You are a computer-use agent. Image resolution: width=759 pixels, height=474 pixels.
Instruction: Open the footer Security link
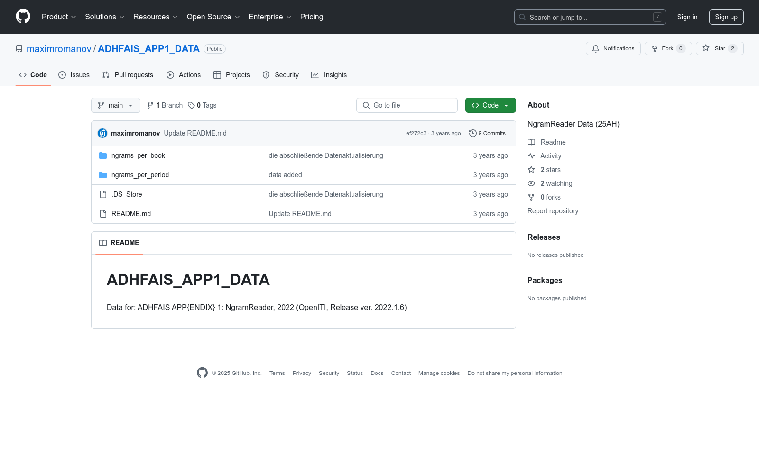tap(329, 373)
